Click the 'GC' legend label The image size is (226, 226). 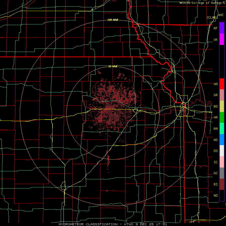tap(215, 173)
